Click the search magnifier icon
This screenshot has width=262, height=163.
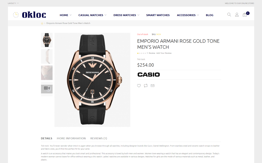pyautogui.click(x=229, y=15)
